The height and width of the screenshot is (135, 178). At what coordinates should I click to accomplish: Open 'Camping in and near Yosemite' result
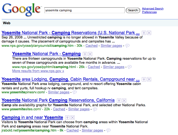(32, 118)
